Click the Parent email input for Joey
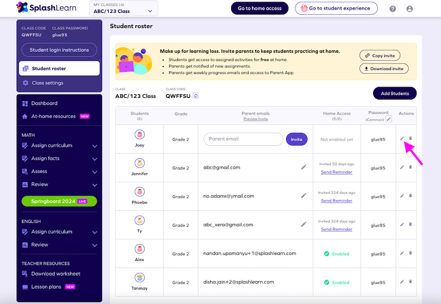The height and width of the screenshot is (304, 441). pos(243,139)
